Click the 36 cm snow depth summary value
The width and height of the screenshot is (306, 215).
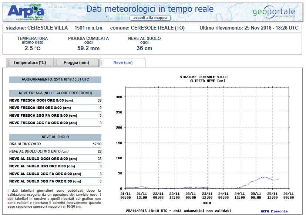click(144, 48)
